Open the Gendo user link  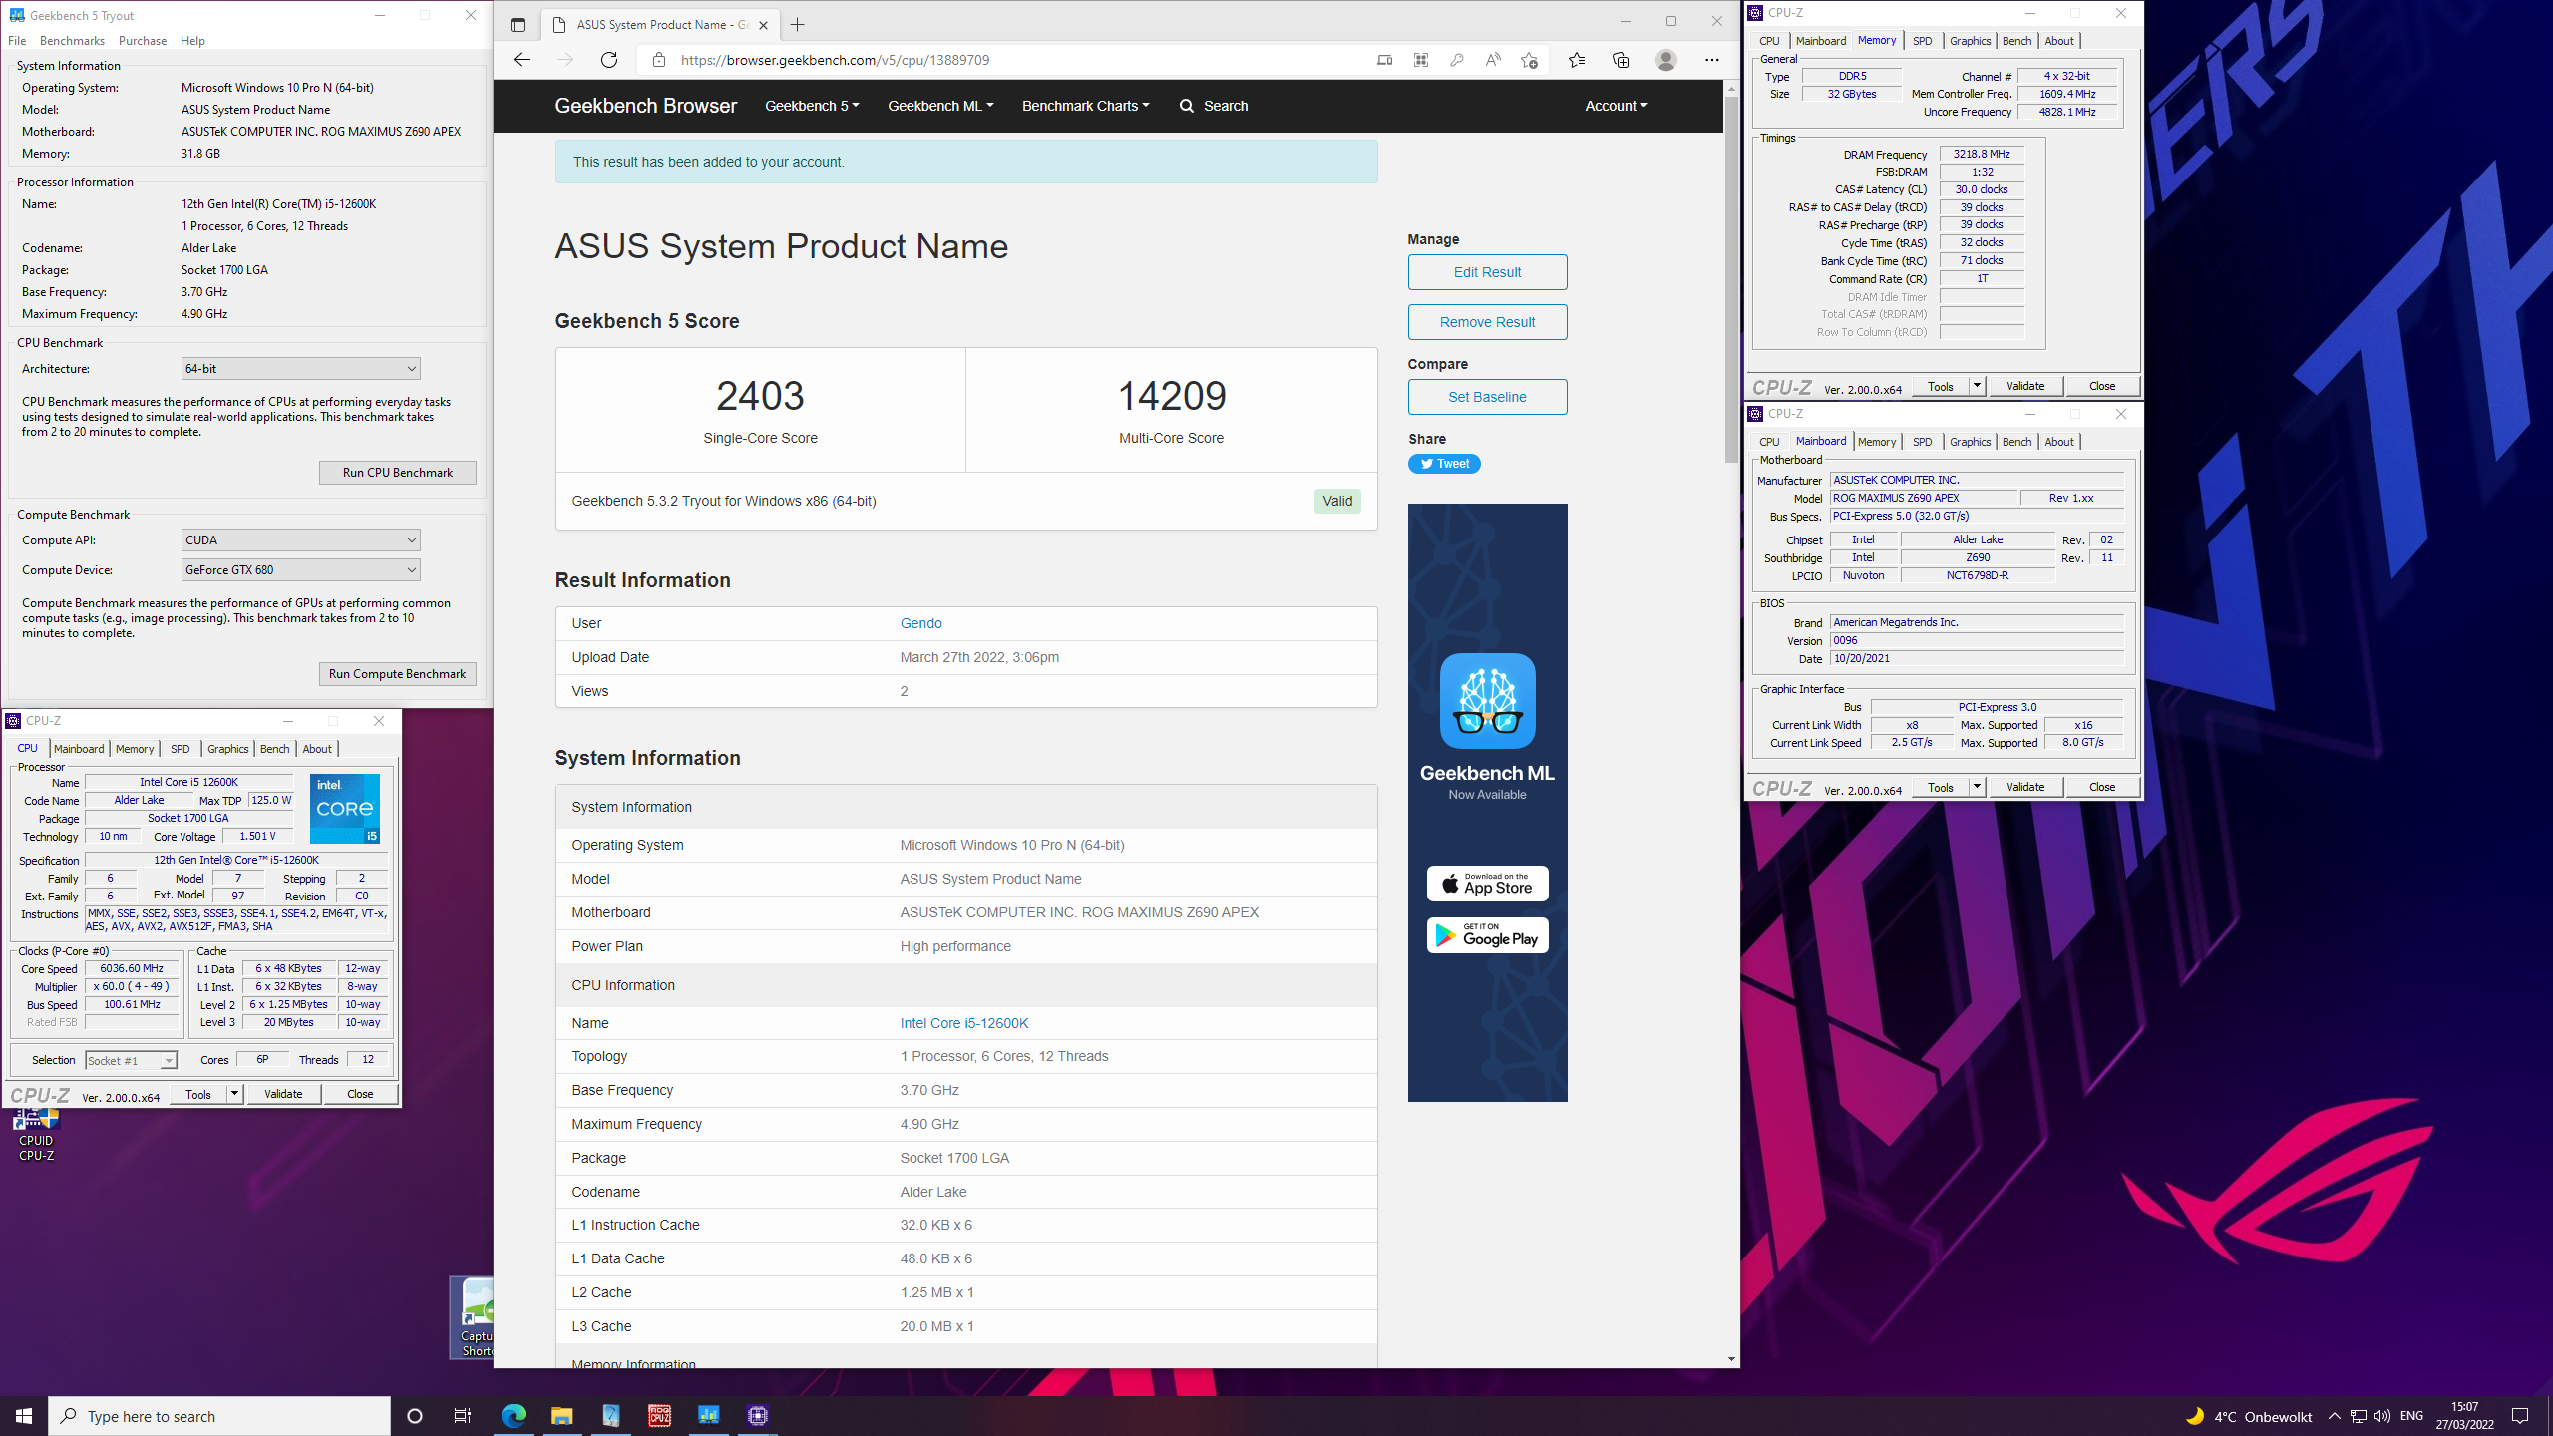[920, 623]
